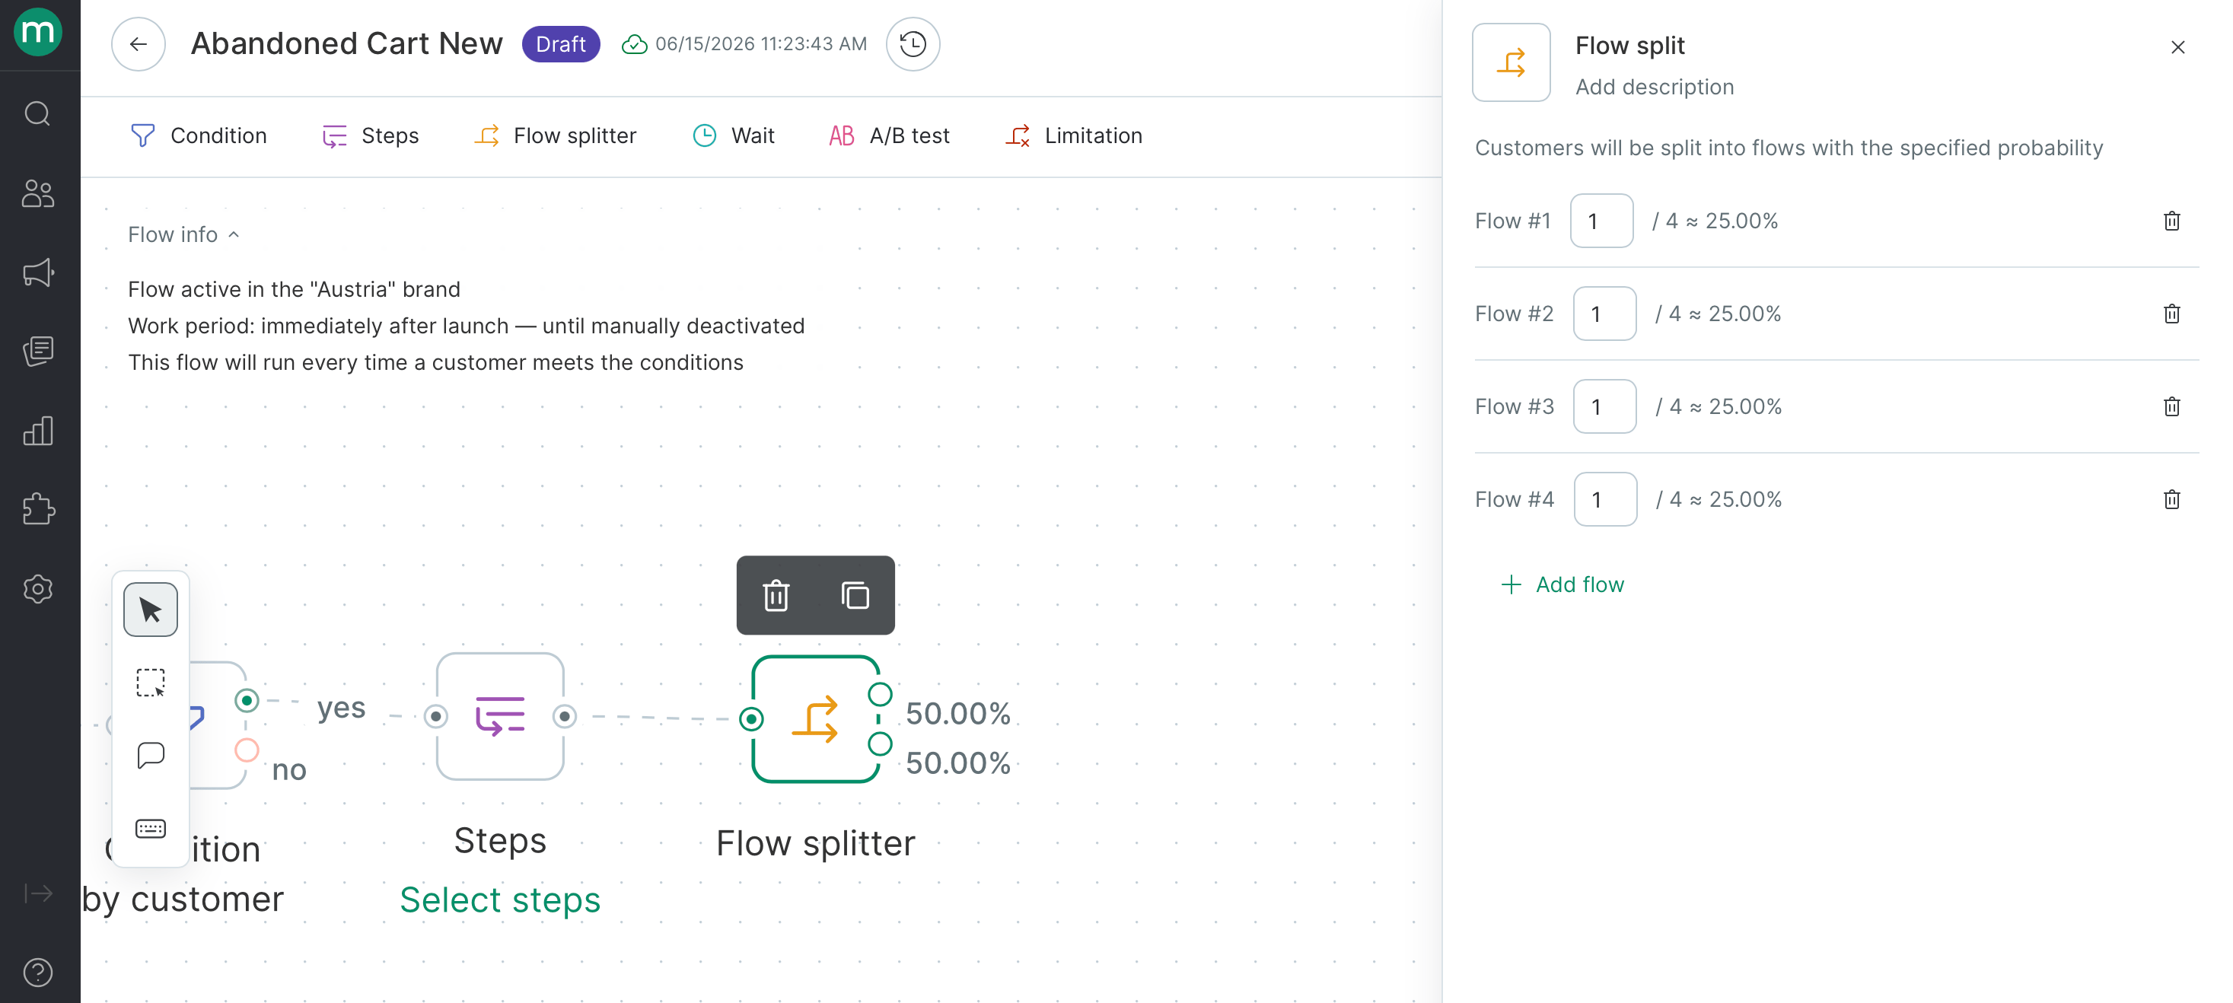Open the campaigns megaphone icon

pyautogui.click(x=37, y=273)
